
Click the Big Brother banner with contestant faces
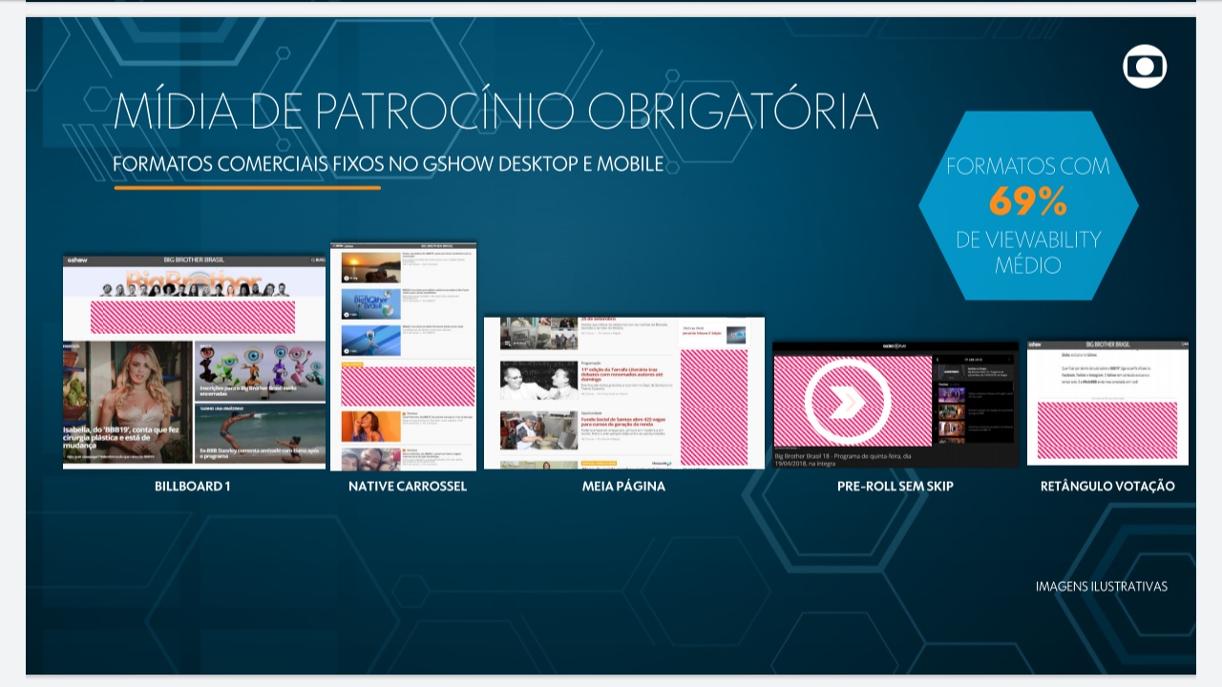(x=194, y=281)
